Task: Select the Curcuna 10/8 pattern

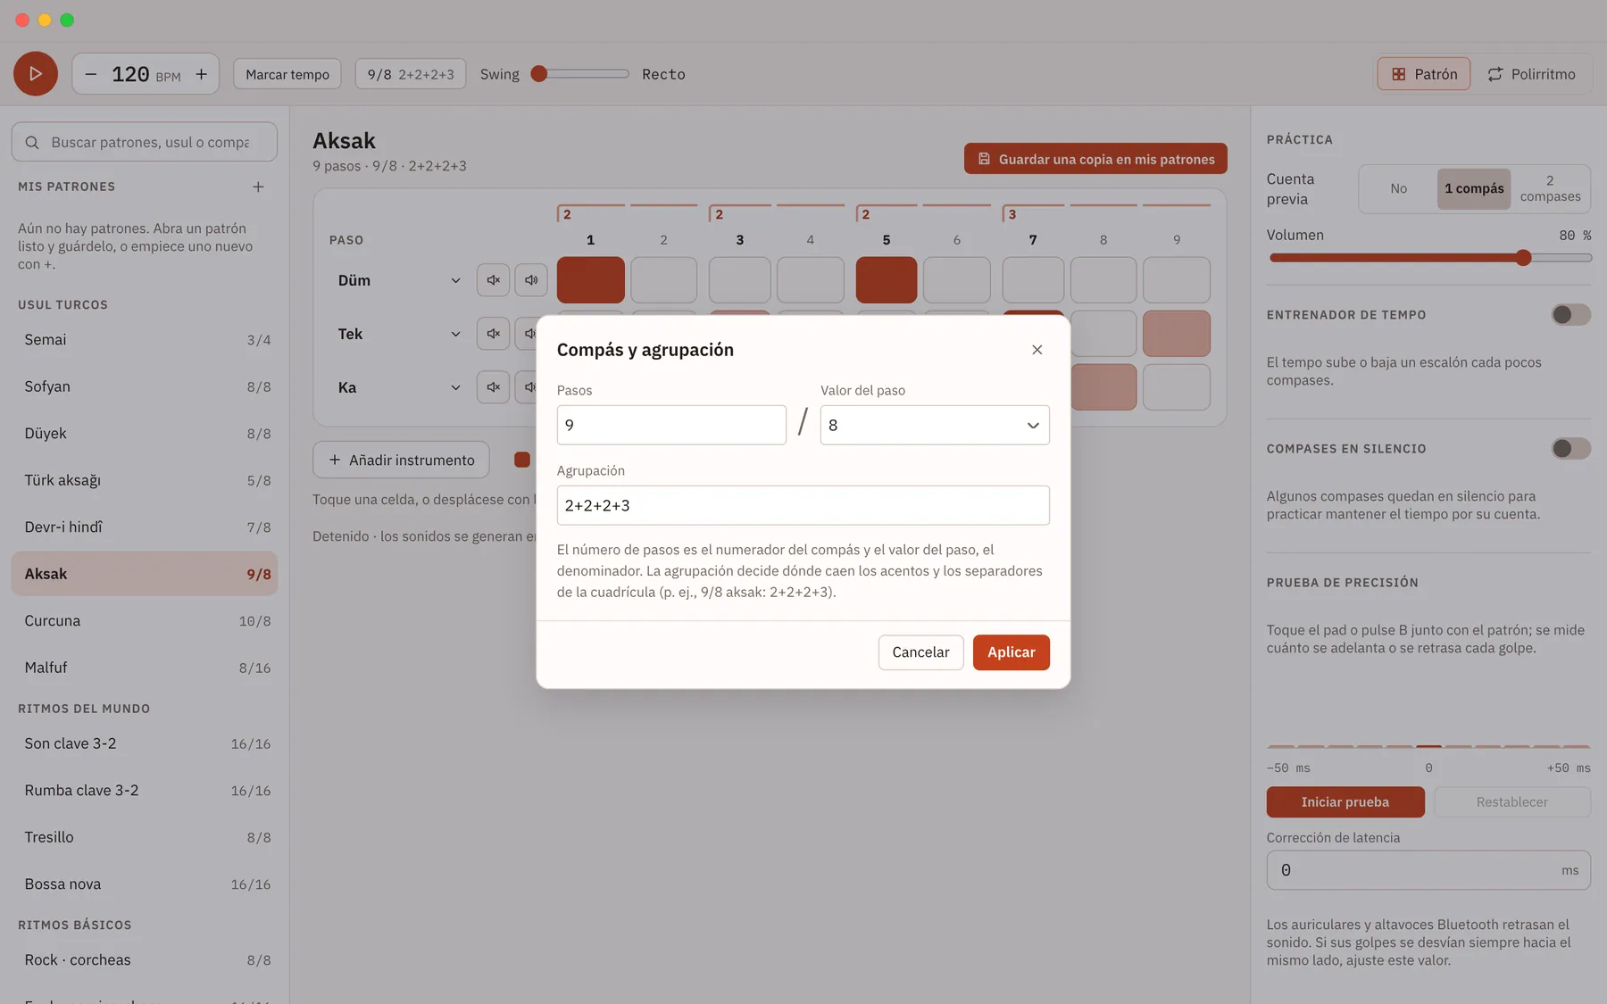Action: pos(145,621)
